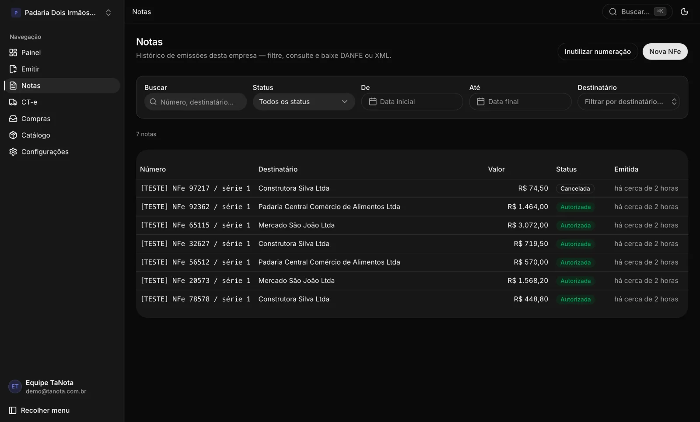Go to the Notas menu item

(x=62, y=86)
